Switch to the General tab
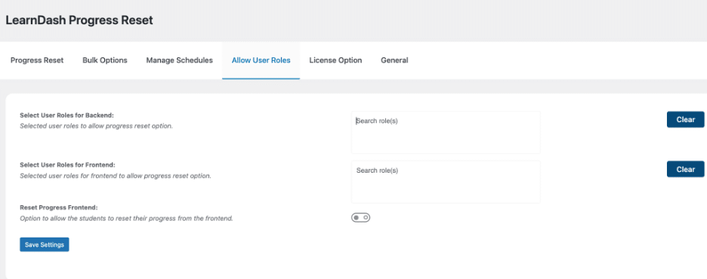 394,60
